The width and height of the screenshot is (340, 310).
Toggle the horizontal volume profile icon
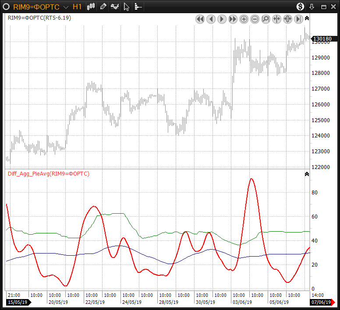[138, 7]
